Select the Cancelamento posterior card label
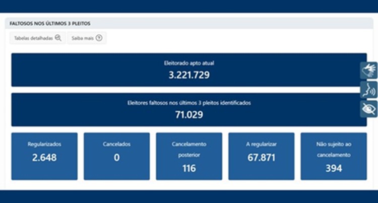The width and height of the screenshot is (378, 203). (189, 149)
